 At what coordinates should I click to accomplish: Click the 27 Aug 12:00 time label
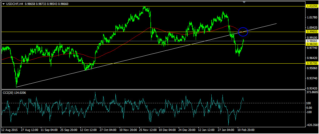(29, 130)
